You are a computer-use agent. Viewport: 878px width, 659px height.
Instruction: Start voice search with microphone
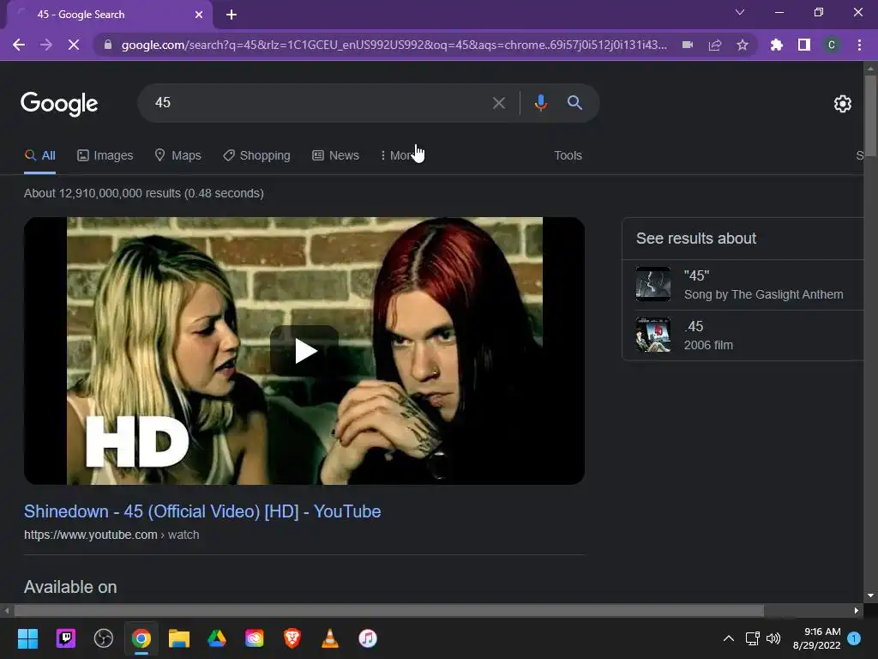540,103
